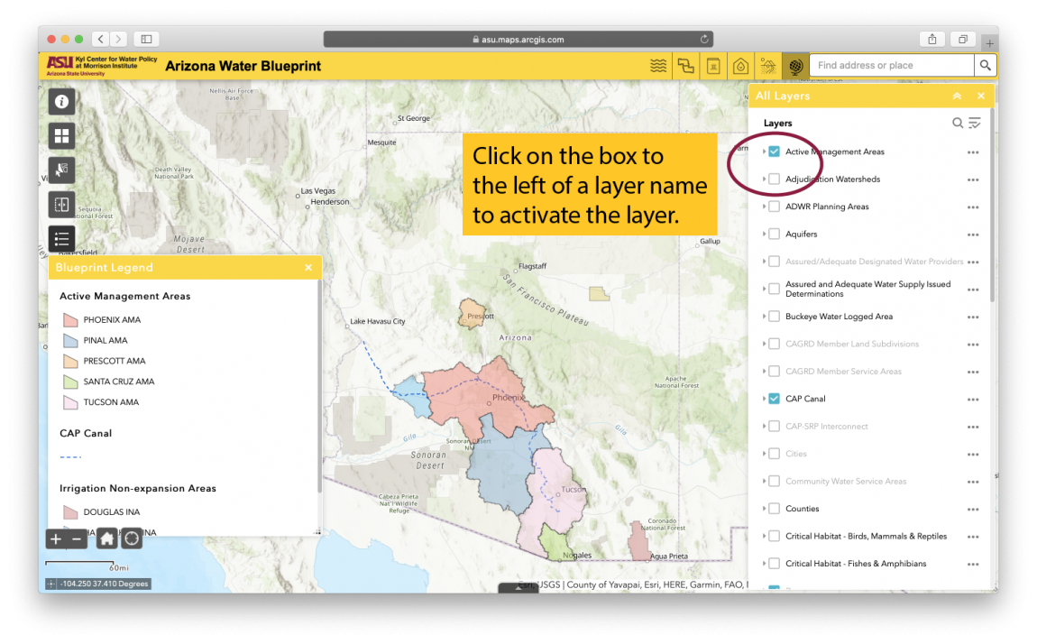Open the swipe comparison tool
Image resolution: width=1037 pixels, height=644 pixels.
(x=60, y=204)
